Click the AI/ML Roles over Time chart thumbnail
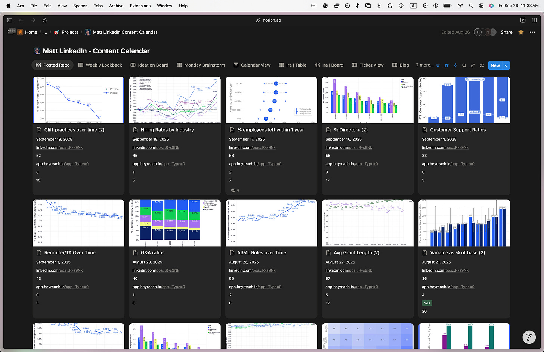Viewport: 544px width, 352px height. pyautogui.click(x=271, y=223)
